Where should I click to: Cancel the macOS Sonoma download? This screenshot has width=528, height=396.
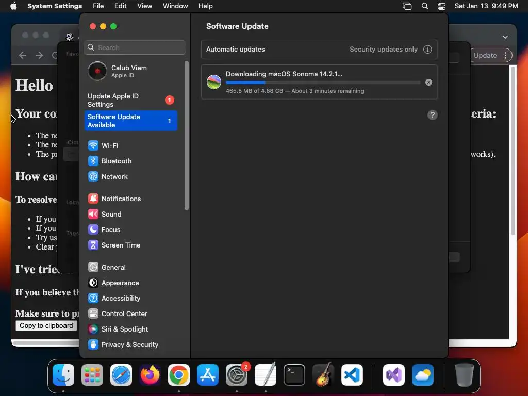click(x=428, y=82)
